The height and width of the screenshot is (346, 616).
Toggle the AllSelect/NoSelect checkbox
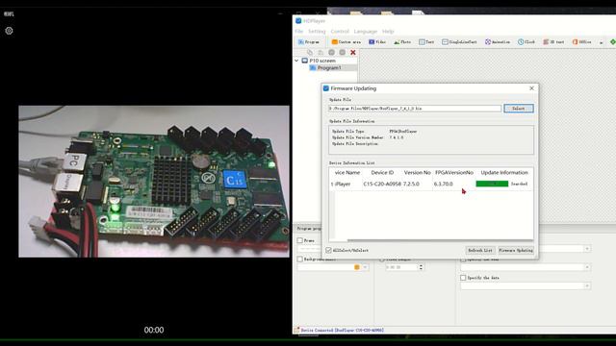[x=328, y=250]
